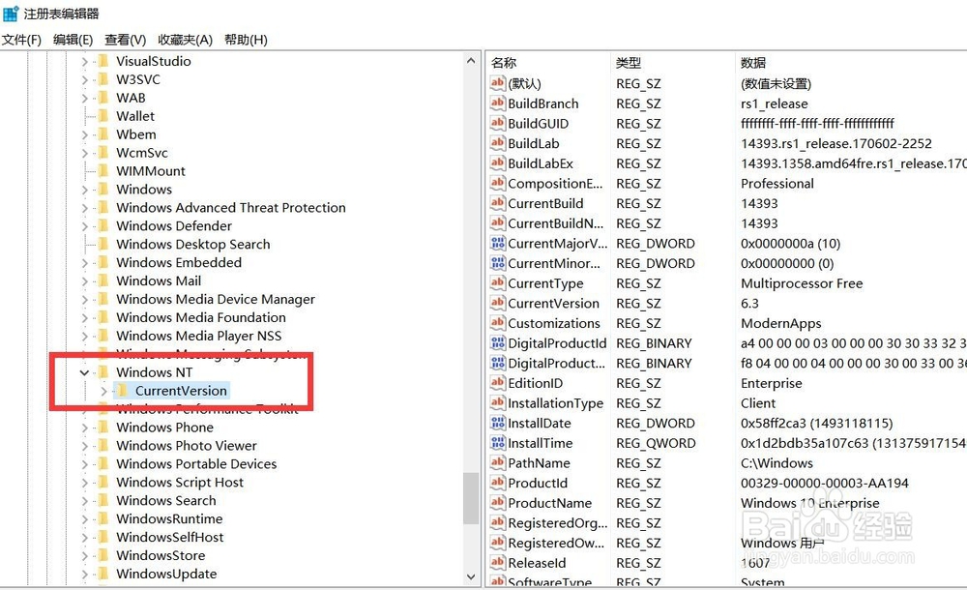Select the Windows Photo Viewer key
This screenshot has height=590, width=967.
point(187,446)
